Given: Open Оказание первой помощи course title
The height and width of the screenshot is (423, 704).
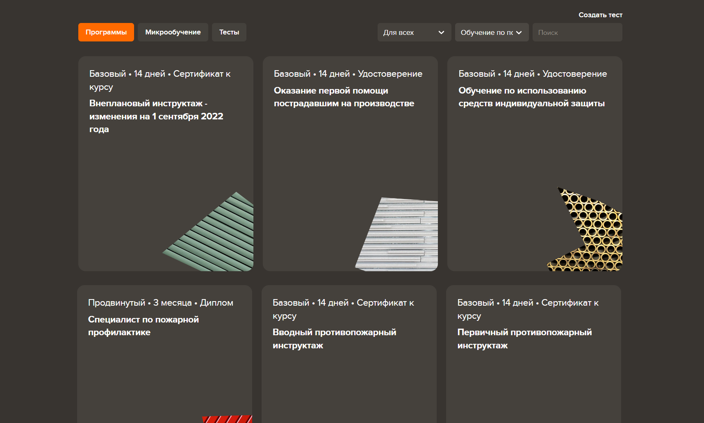Looking at the screenshot, I should pos(344,97).
